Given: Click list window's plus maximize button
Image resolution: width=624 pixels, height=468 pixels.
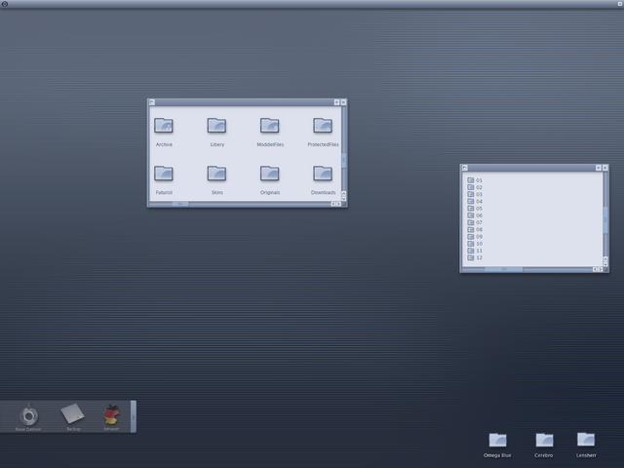Looking at the screenshot, I should [x=598, y=168].
